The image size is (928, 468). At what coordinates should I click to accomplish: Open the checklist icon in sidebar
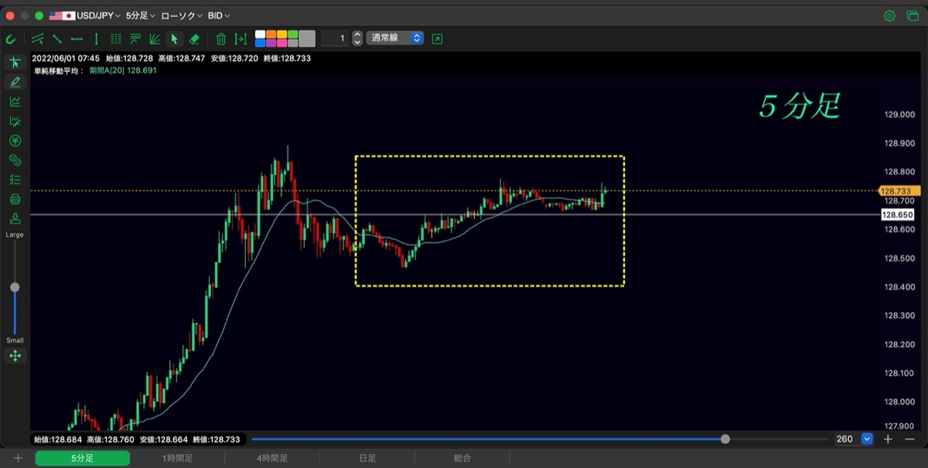point(15,179)
